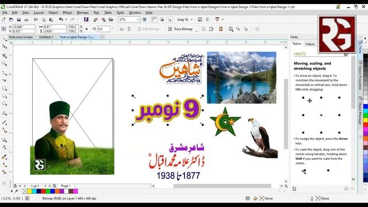Open the zoom level dropdown showing 37%
The height and width of the screenshot is (207, 368).
[138, 20]
